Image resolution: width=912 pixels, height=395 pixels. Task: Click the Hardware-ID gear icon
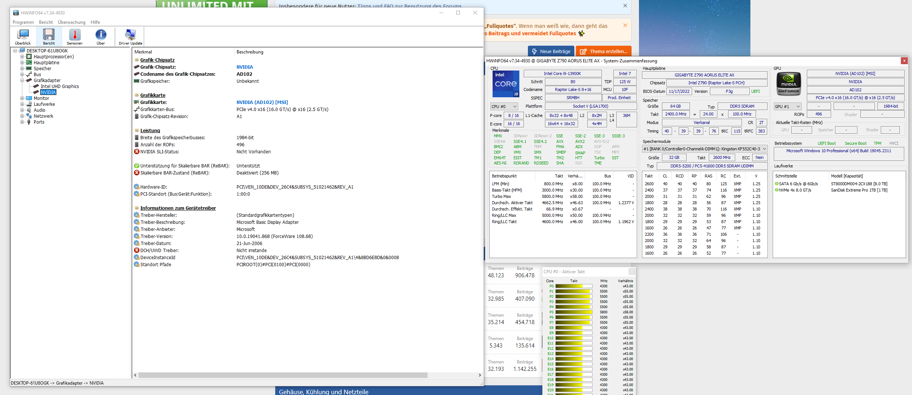pos(137,187)
